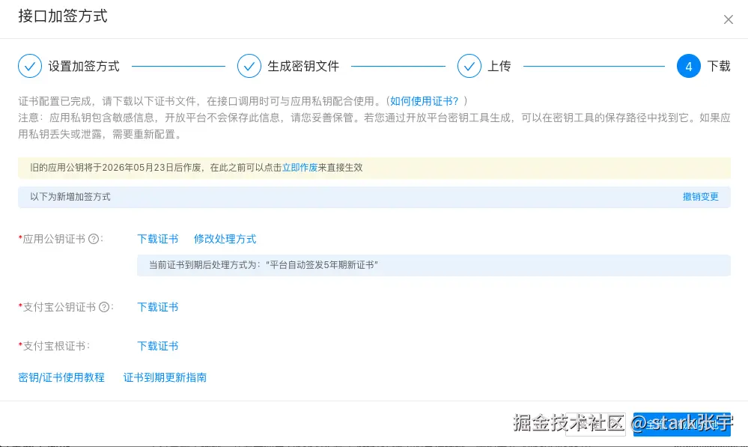Download the certificate for 支付宝公钥证书
748x447 pixels.
158,307
